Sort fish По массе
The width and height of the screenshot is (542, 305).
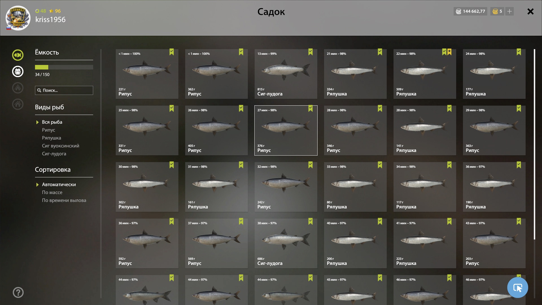click(x=52, y=192)
